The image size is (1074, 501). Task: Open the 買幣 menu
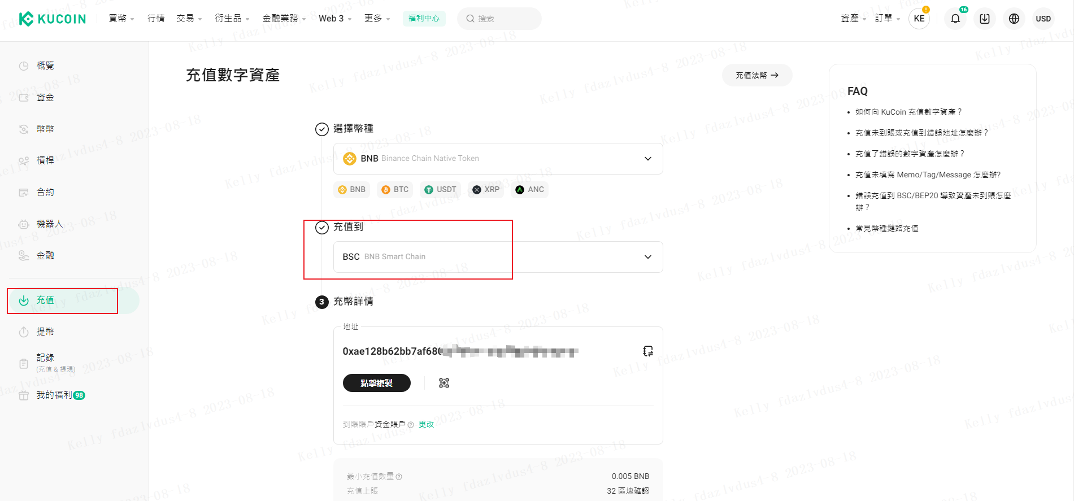(x=121, y=19)
